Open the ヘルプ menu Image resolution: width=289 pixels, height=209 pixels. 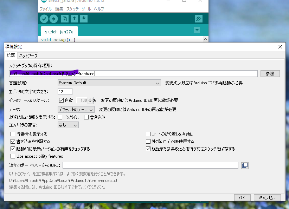tap(99, 9)
